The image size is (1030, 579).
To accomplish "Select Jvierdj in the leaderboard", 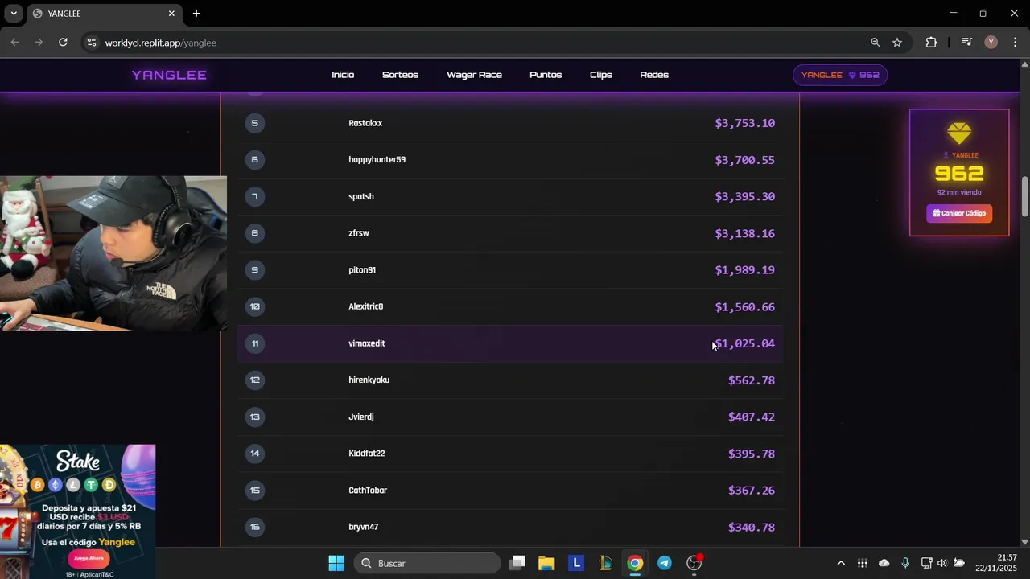I will pyautogui.click(x=361, y=417).
